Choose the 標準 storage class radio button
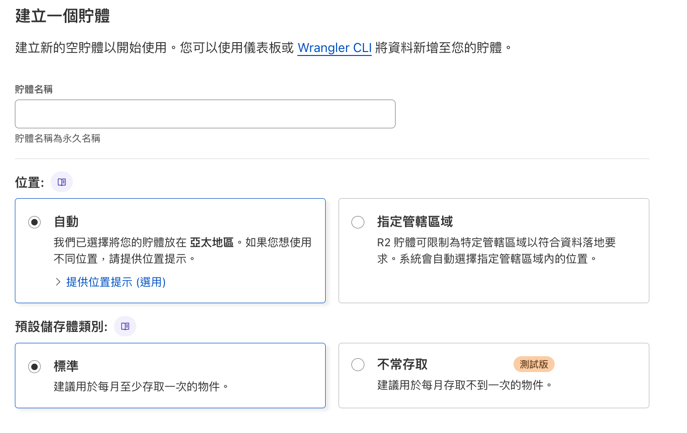Screen dimensions: 687x433 [x=34, y=367]
